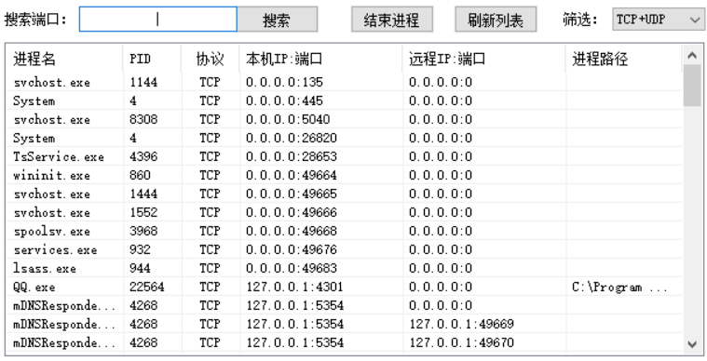Click local address 0.0.0.0:49665
The height and width of the screenshot is (361, 707).
tap(292, 194)
